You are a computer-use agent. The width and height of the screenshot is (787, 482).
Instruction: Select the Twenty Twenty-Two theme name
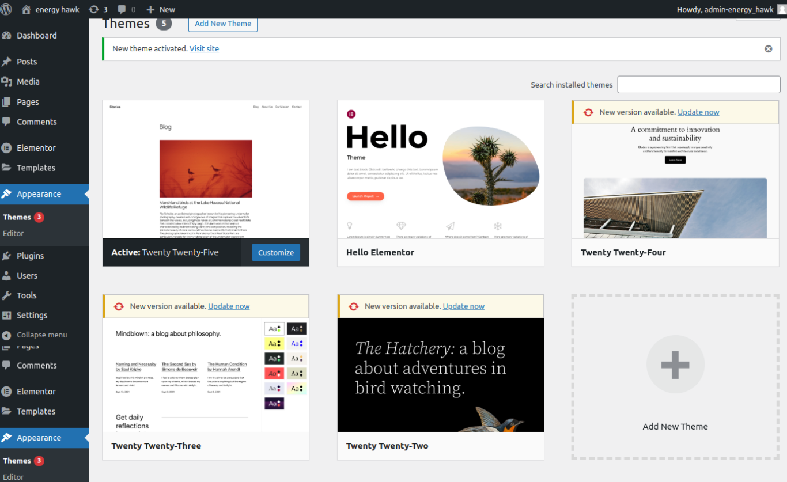(x=387, y=446)
